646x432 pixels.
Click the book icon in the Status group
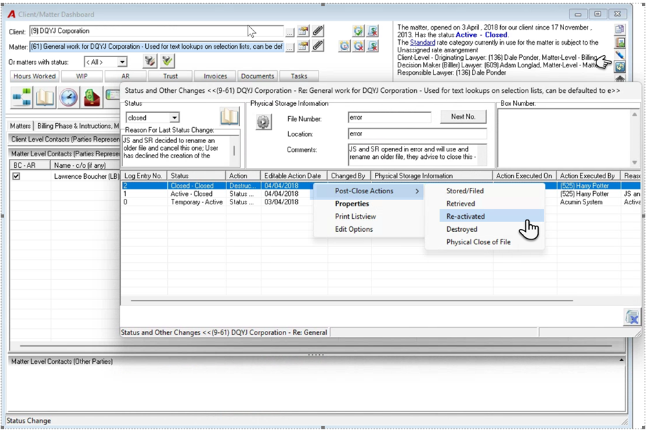click(x=230, y=116)
